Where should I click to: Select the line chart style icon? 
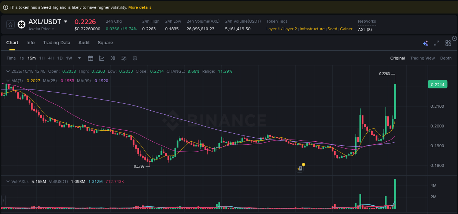click(101, 58)
